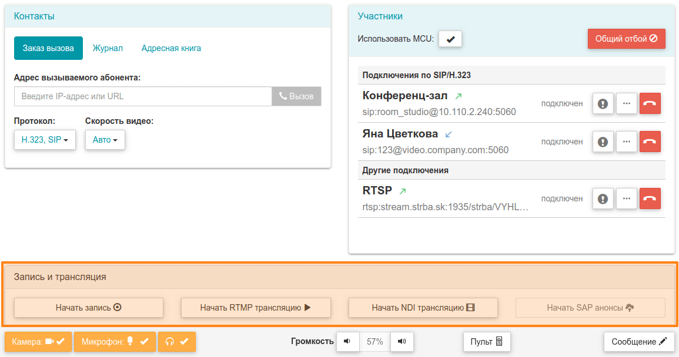
Task: Click address sip:123@video.company.com:5060
Action: pyautogui.click(x=435, y=150)
